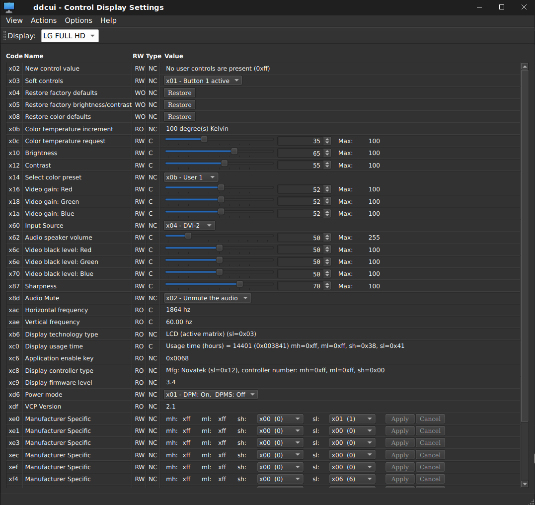Click the Video black level: Red value field
This screenshot has height=505, width=535.
click(300, 250)
